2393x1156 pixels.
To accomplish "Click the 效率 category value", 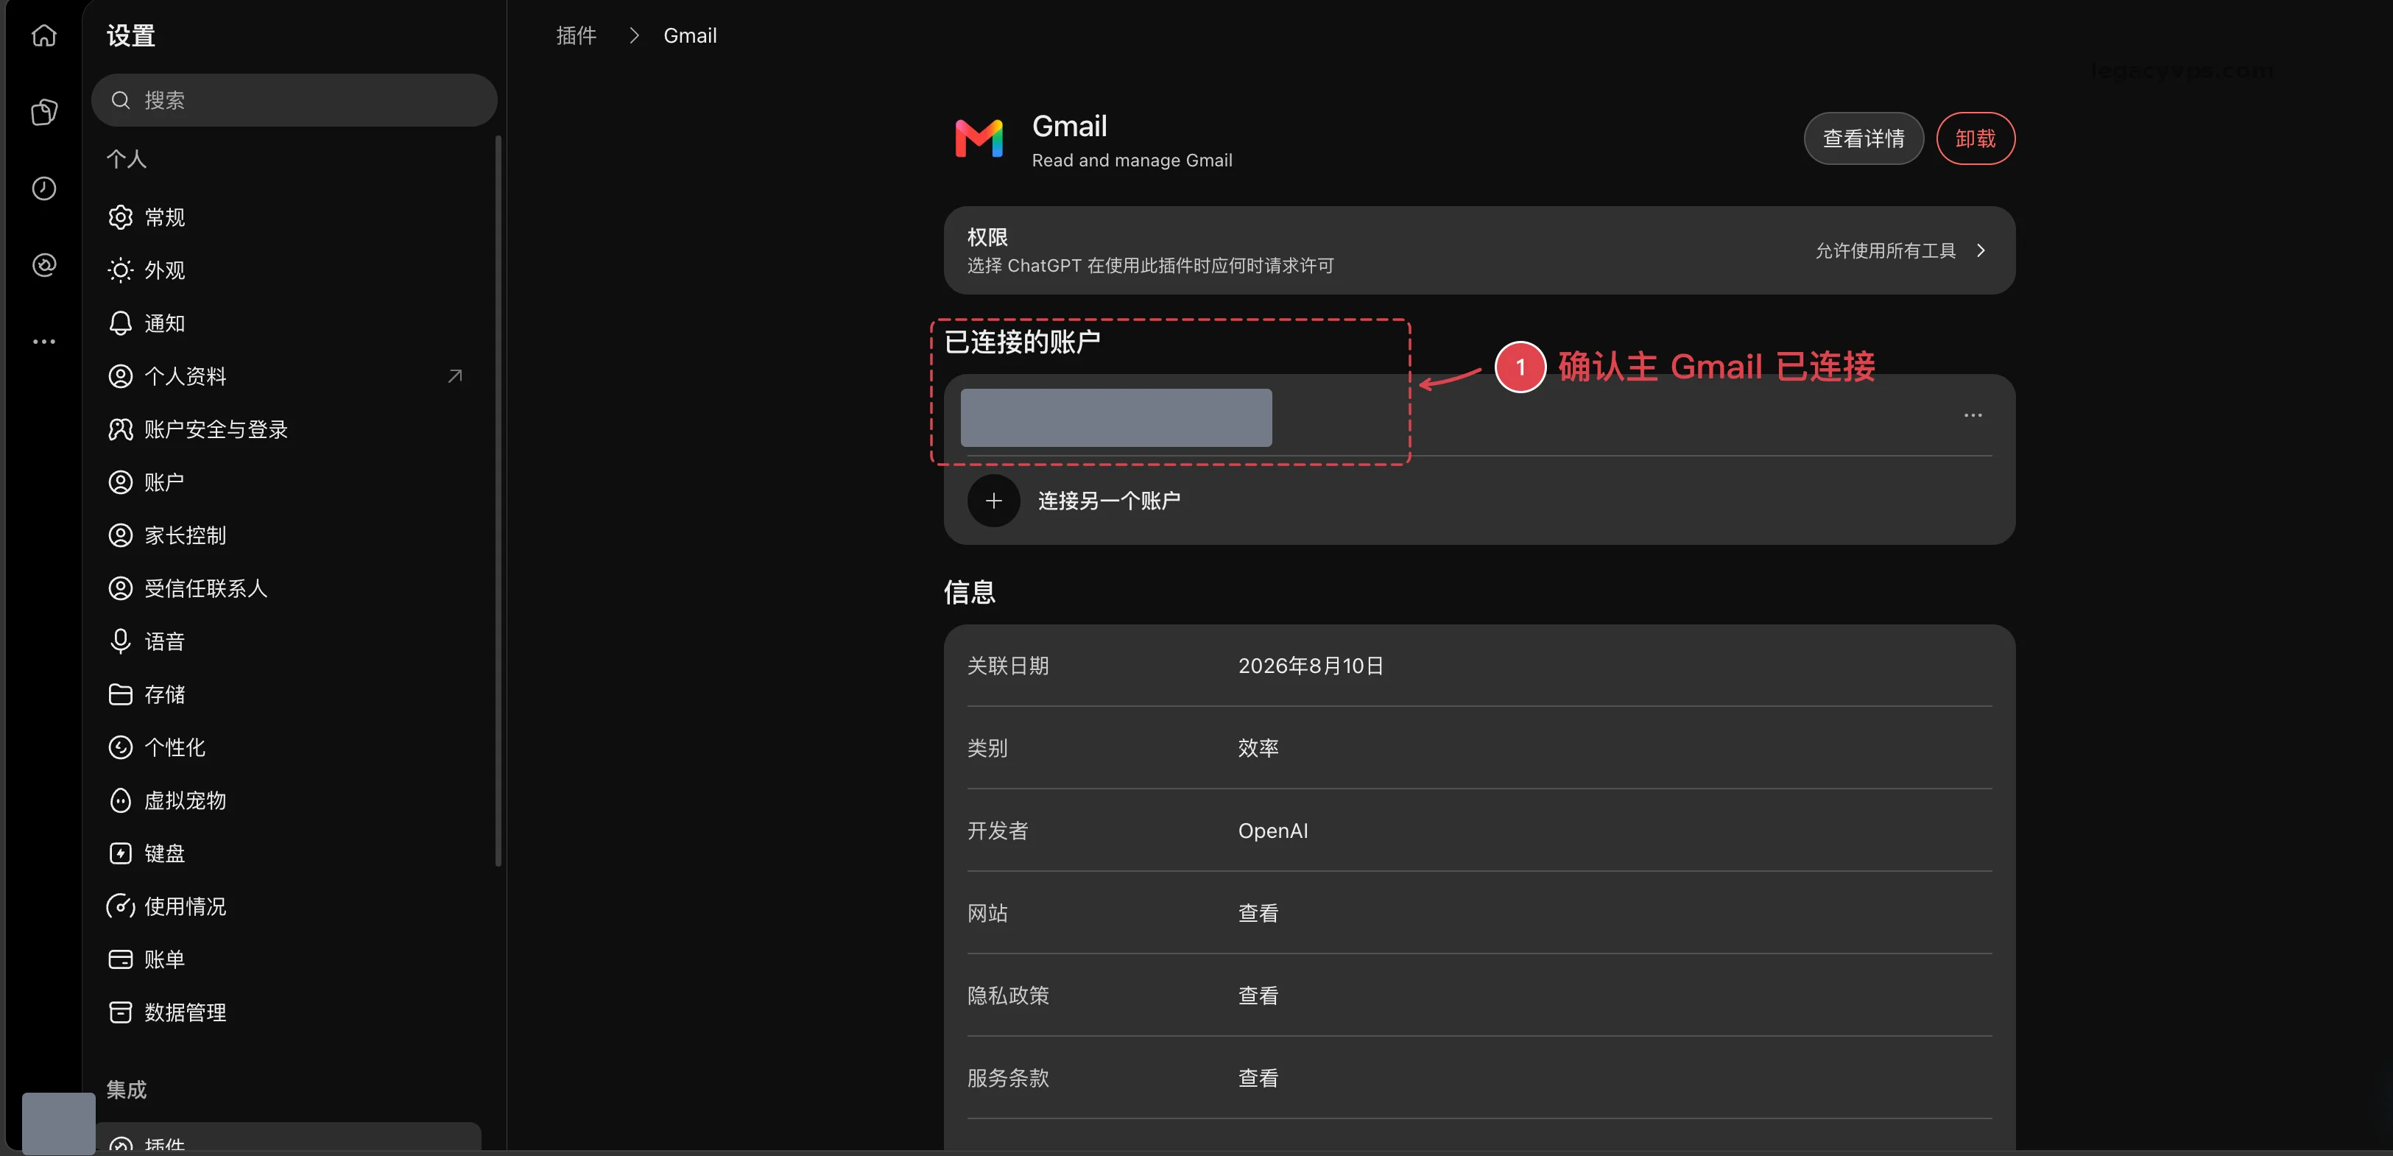I will click(1258, 748).
